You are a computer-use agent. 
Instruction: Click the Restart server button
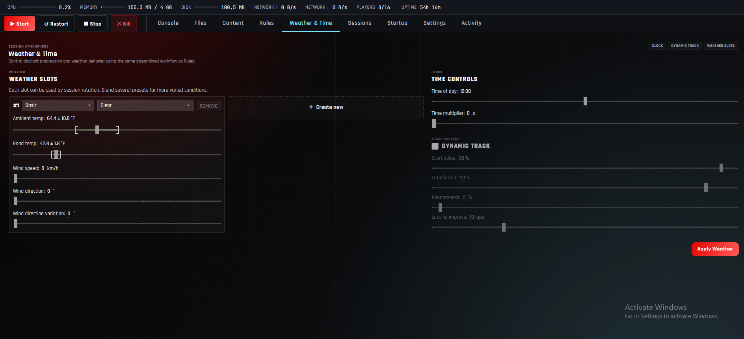56,24
